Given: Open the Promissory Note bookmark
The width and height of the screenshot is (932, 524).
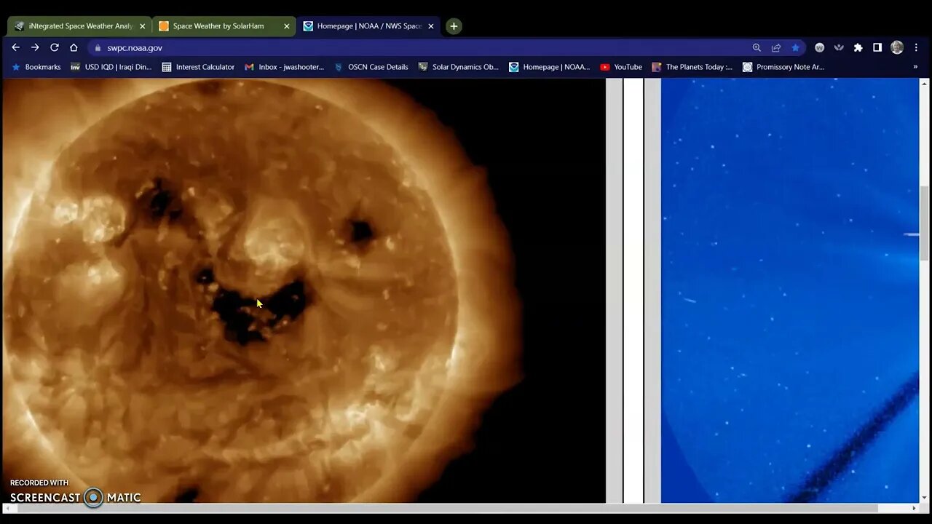Looking at the screenshot, I should point(783,67).
